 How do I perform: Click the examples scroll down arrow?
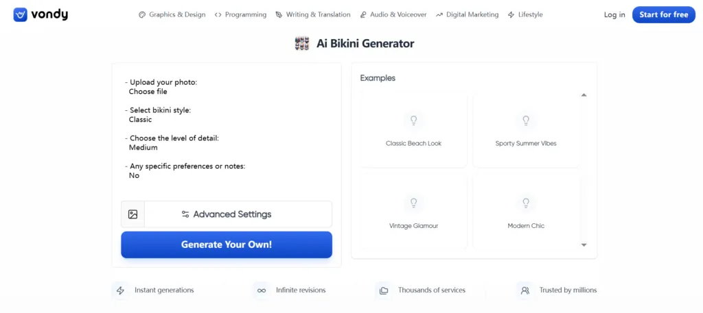tap(584, 245)
